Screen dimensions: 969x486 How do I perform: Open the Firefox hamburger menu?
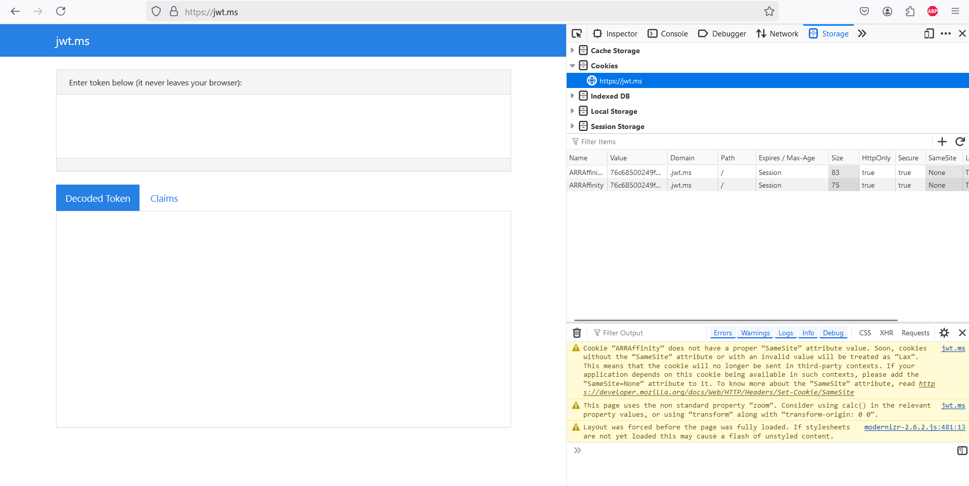pyautogui.click(x=955, y=11)
